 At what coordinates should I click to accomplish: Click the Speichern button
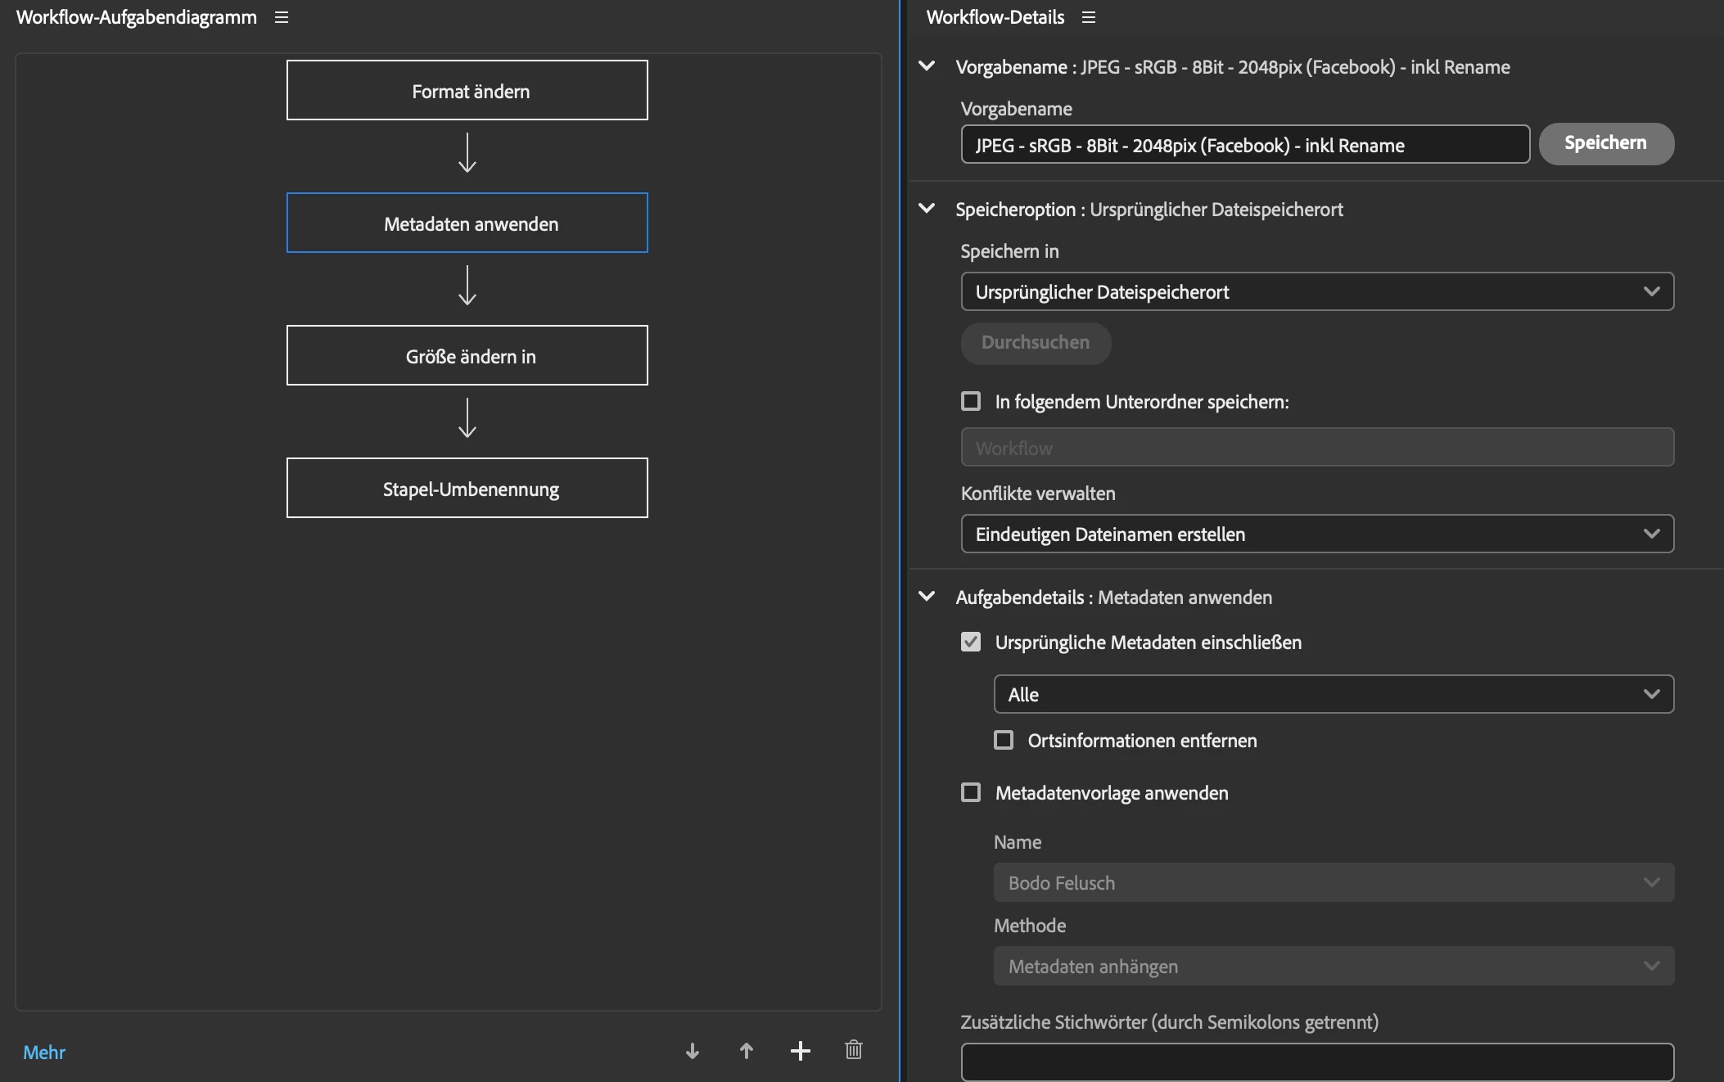click(1605, 143)
